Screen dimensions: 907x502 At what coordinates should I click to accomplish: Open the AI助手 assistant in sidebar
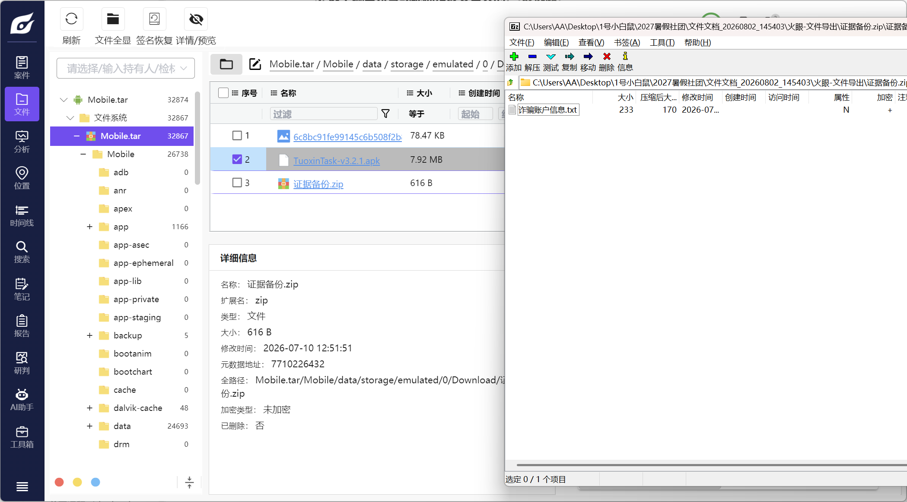(x=22, y=400)
